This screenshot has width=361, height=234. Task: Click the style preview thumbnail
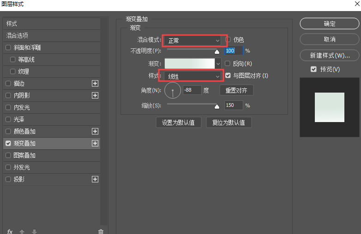tap(330, 107)
